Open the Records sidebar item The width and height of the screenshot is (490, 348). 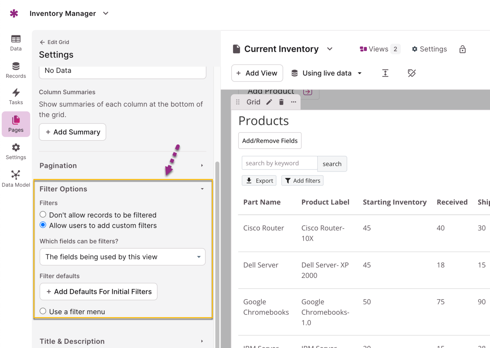pos(16,70)
